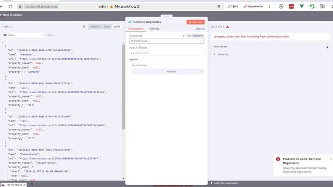Click the first item's url value
The width and height of the screenshot is (333, 187).
tap(59, 59)
